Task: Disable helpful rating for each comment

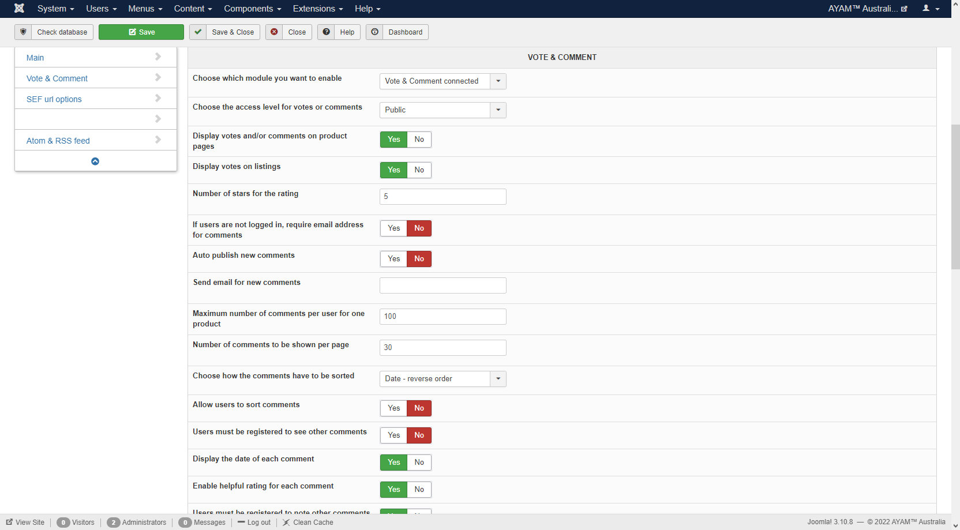Action: click(x=419, y=490)
